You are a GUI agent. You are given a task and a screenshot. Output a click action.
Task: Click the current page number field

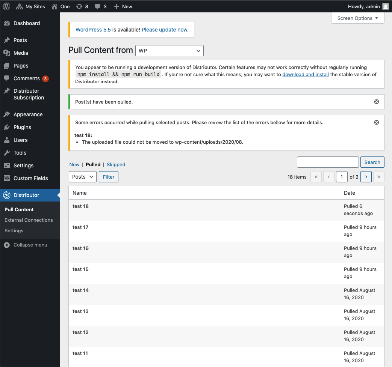coord(342,177)
